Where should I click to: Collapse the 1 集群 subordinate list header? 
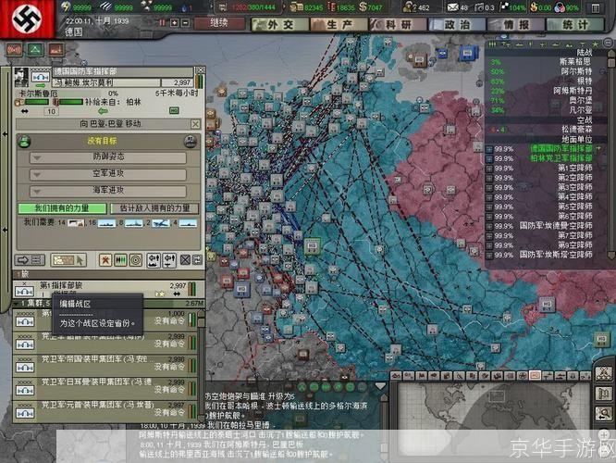[x=109, y=304]
